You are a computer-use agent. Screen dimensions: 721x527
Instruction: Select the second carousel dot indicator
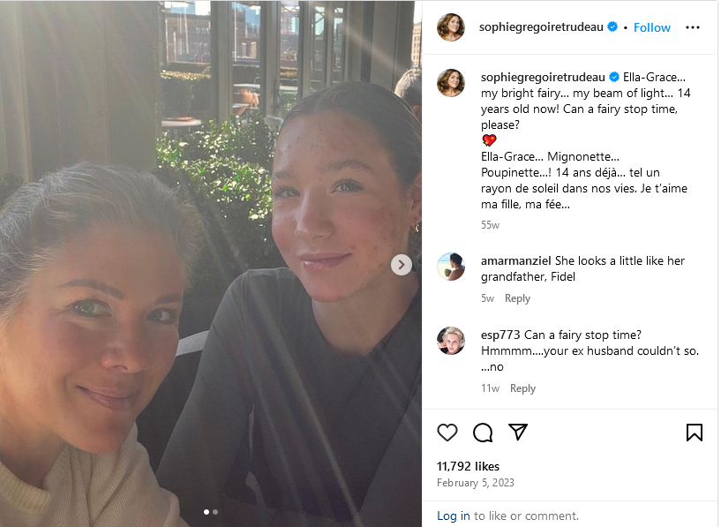[215, 512]
